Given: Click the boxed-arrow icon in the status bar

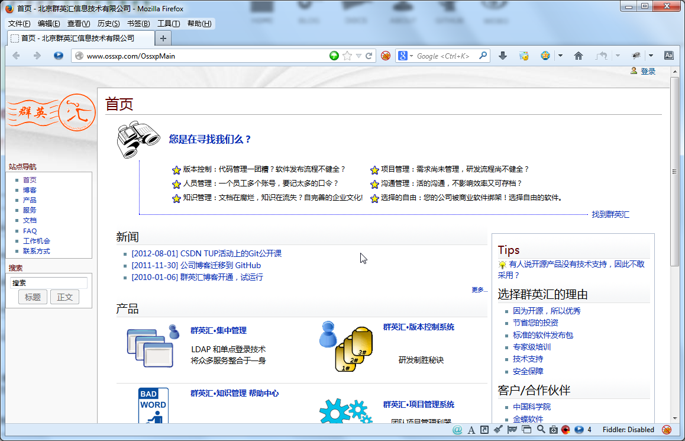Looking at the screenshot, I should [x=484, y=430].
